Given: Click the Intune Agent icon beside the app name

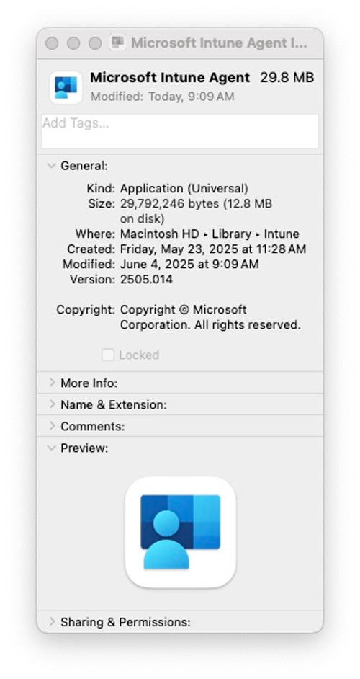Looking at the screenshot, I should point(66,87).
